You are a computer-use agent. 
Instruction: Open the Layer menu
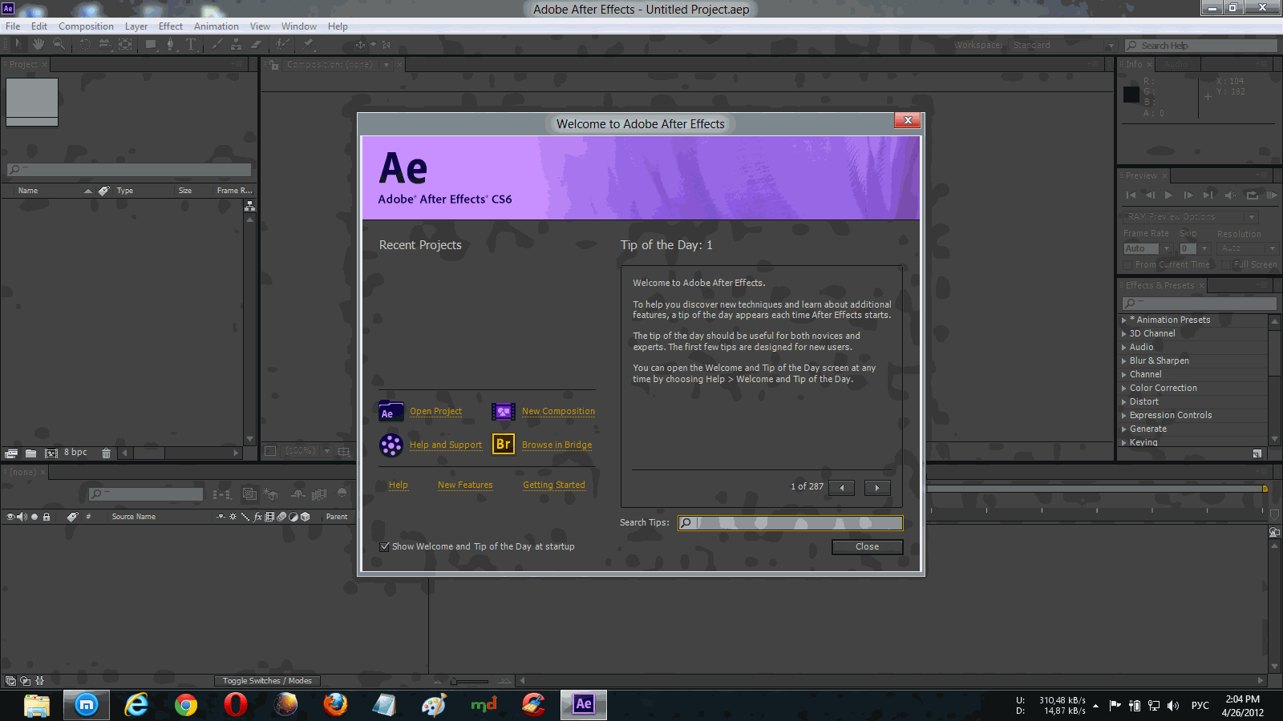click(136, 26)
